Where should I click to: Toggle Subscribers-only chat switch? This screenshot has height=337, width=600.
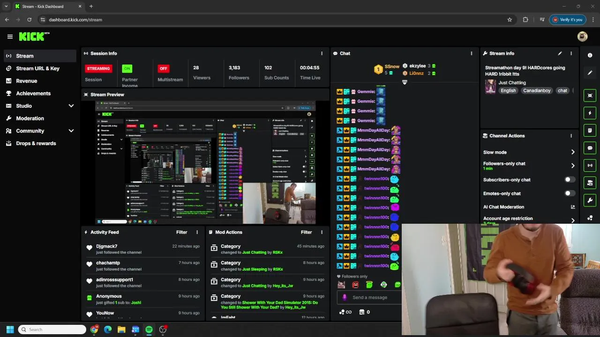tap(570, 180)
